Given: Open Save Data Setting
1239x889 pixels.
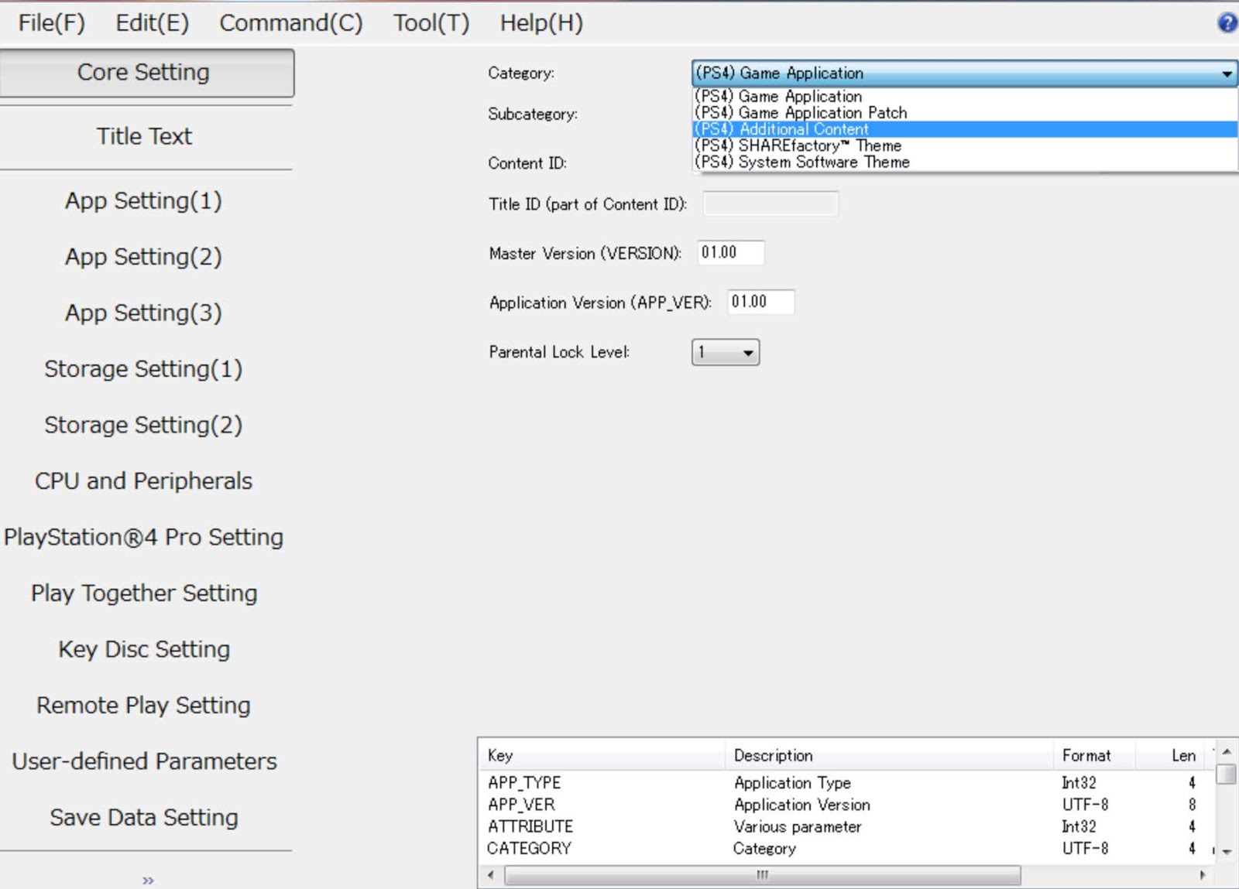Looking at the screenshot, I should tap(143, 817).
